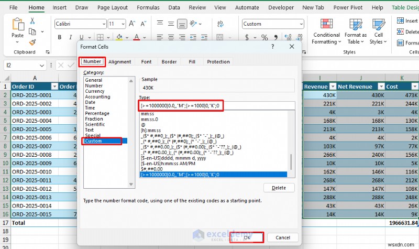This screenshot has height=249, width=419.
Task: Apply the red Font Color
Action: (x=137, y=37)
